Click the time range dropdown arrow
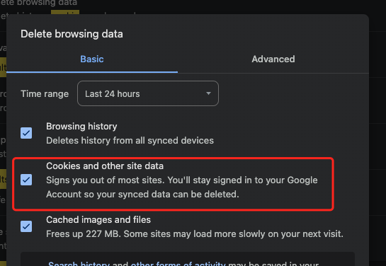The height and width of the screenshot is (266, 386). [x=208, y=93]
